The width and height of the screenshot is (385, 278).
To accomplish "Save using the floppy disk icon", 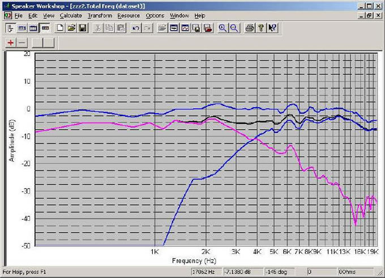I will coord(82,28).
